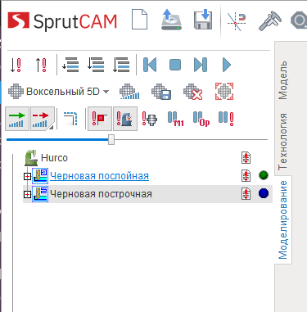Delete voxel workpiece with red X
Image resolution: width=307 pixels, height=312 pixels.
[x=192, y=92]
